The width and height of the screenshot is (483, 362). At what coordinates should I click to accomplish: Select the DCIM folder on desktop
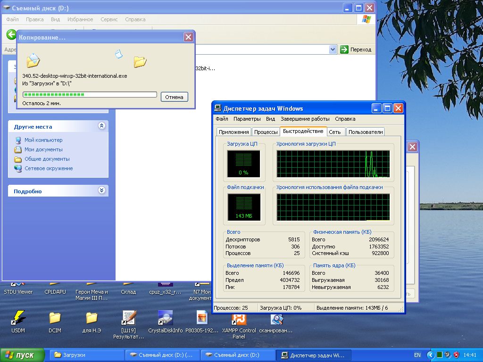click(55, 318)
